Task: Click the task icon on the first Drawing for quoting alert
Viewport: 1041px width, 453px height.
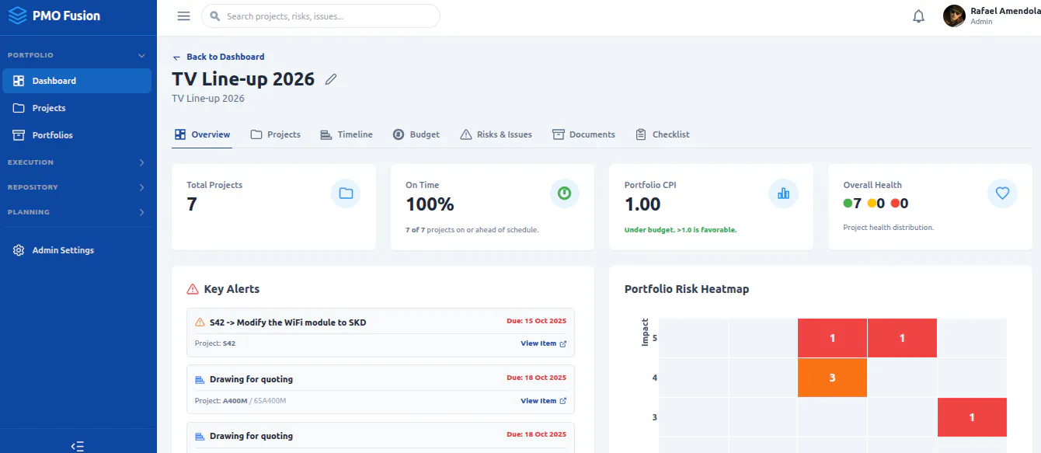Action: tap(200, 379)
